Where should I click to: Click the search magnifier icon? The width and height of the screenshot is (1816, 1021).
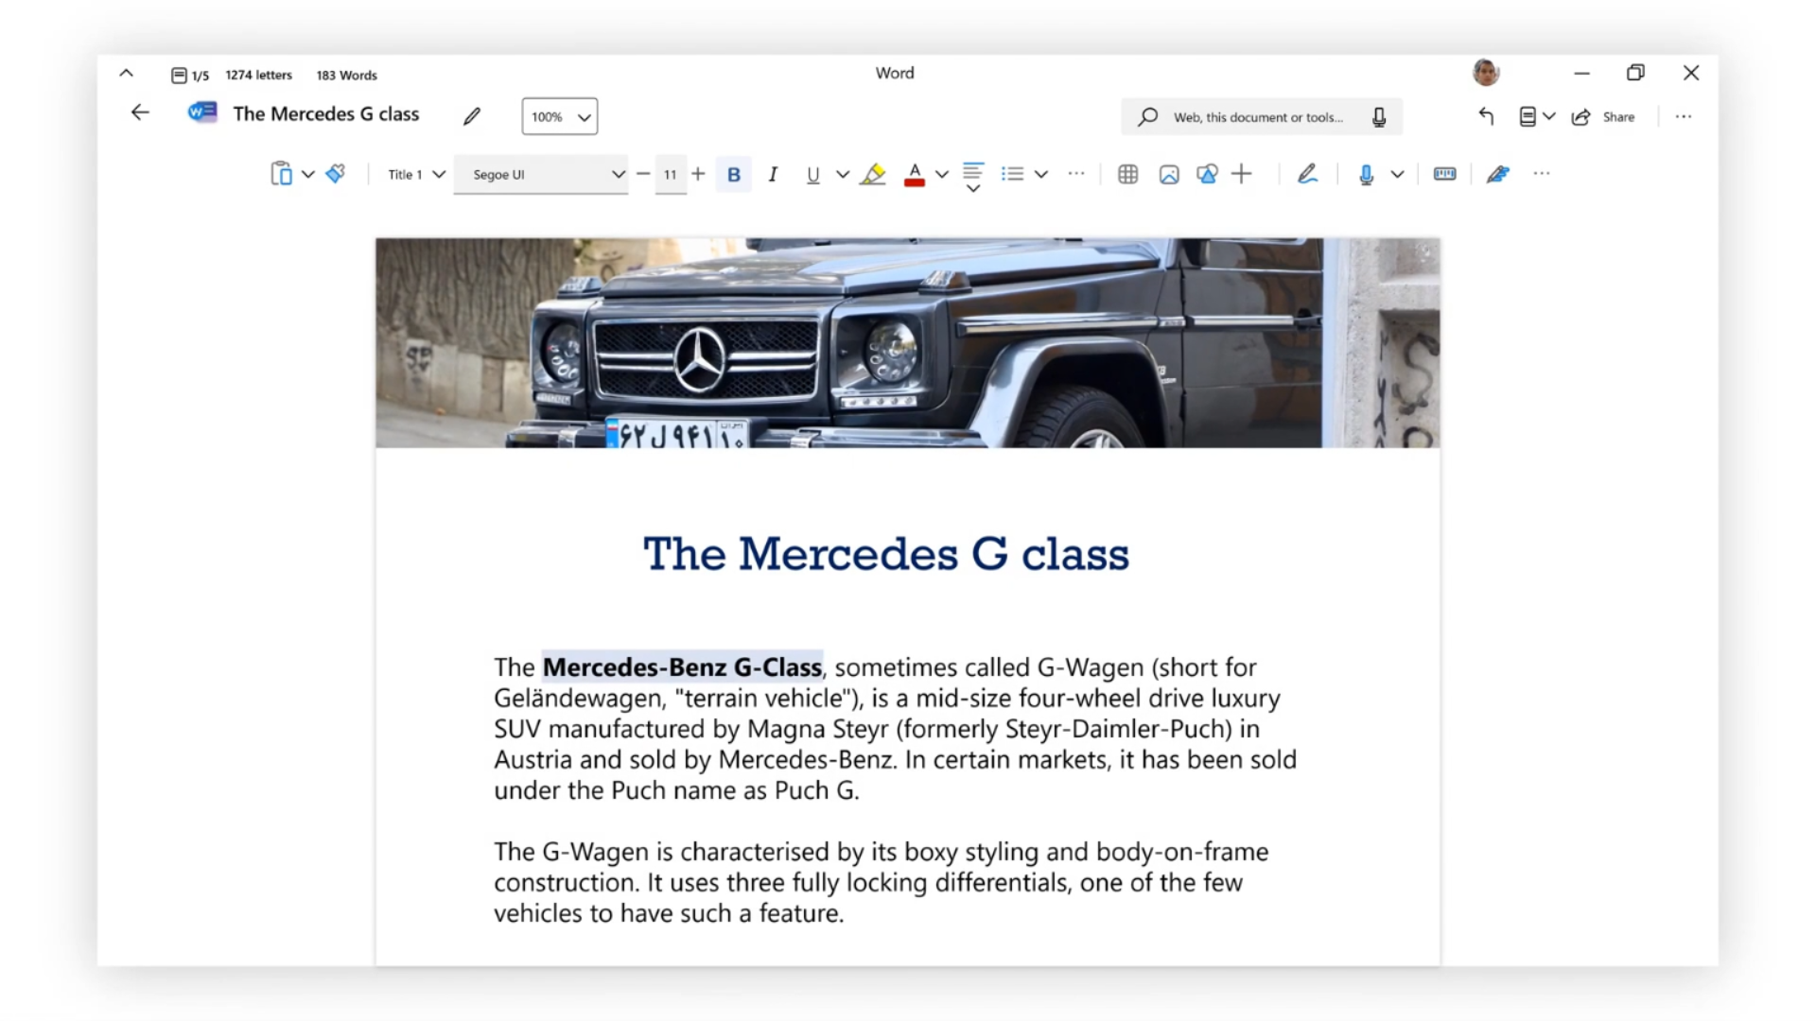(1147, 117)
